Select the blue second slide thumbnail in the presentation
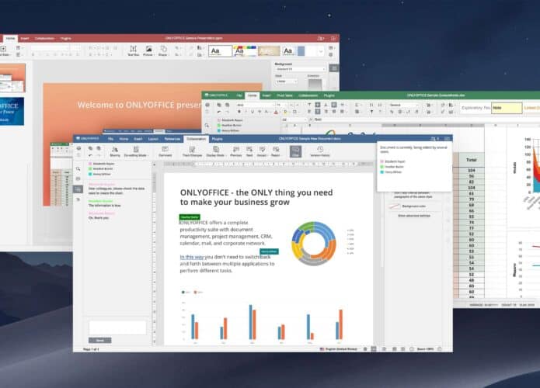 [x=12, y=111]
